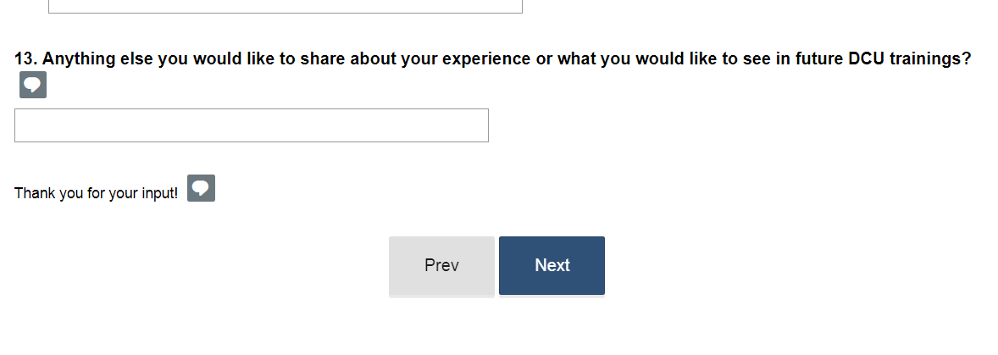Advance to the next survey page
The width and height of the screenshot is (998, 355).
[x=552, y=265]
